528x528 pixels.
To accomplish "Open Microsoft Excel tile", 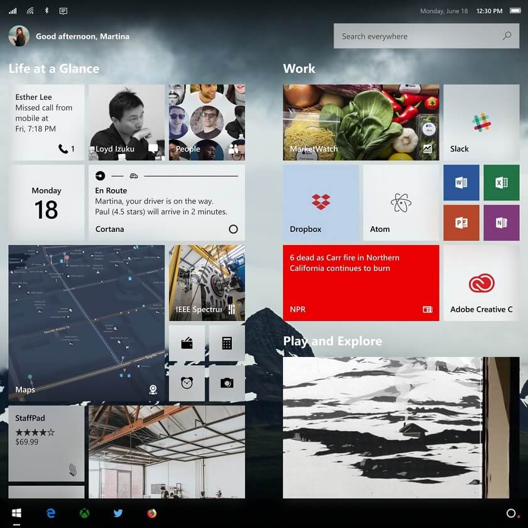I will 502,182.
